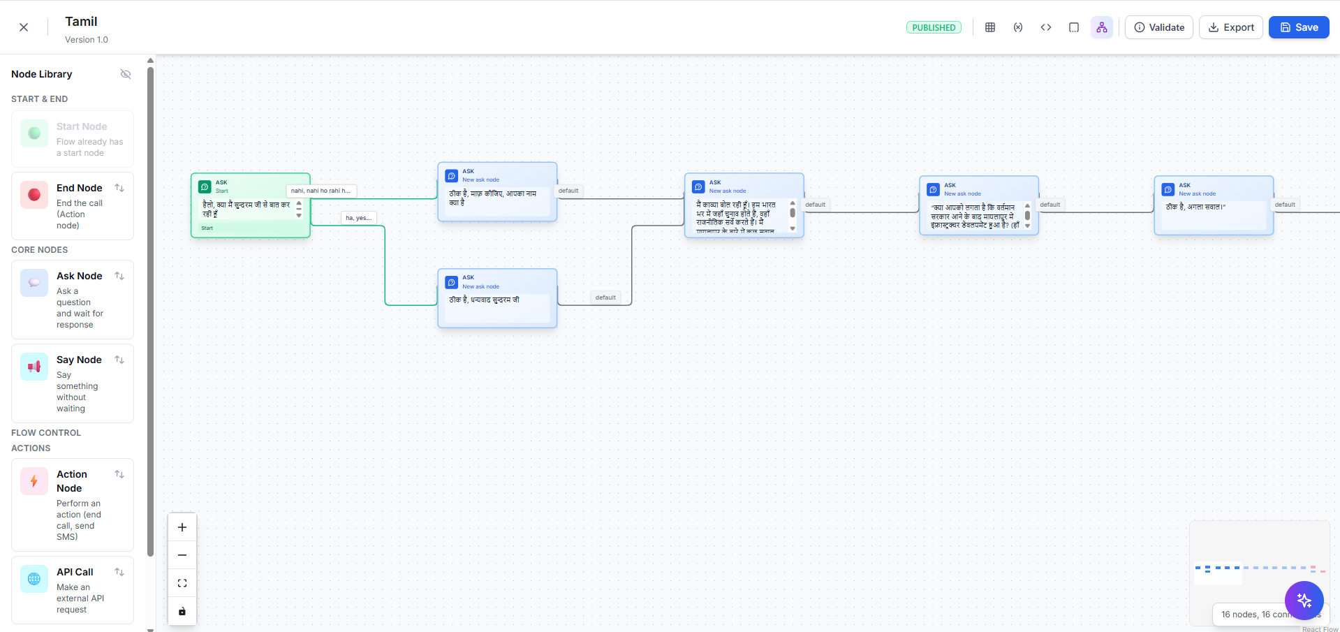Click the Node Library vertical scrollbar
Image resolution: width=1340 pixels, height=632 pixels.
point(150,312)
